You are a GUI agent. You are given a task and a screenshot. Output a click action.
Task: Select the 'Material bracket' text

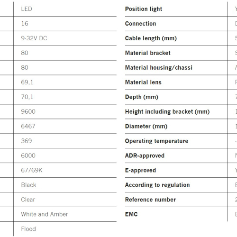(148, 53)
